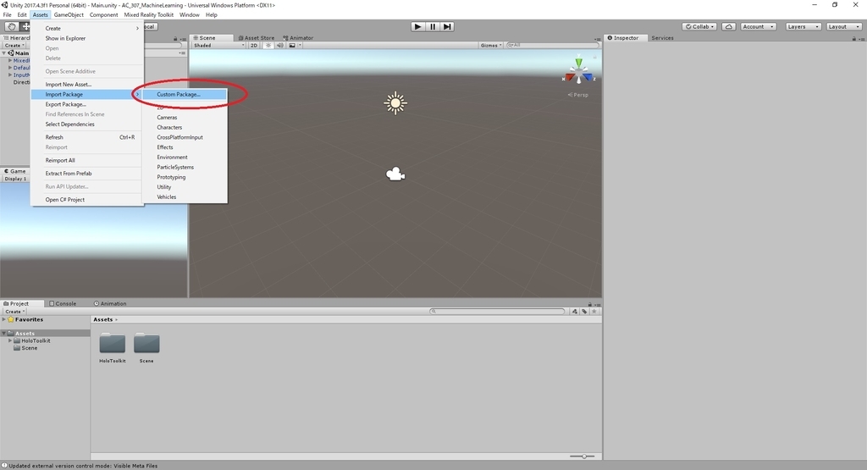The width and height of the screenshot is (867, 470).
Task: Click the Search by Type filter icon
Action: [575, 312]
